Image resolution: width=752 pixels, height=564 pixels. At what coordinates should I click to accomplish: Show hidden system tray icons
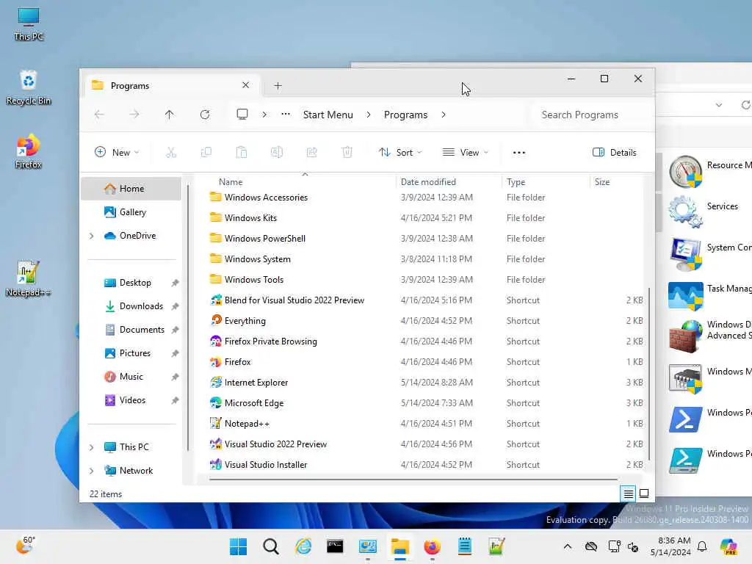568,546
